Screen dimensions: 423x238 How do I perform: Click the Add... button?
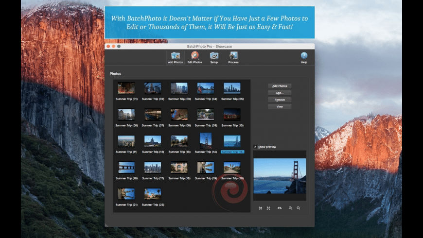click(x=280, y=93)
